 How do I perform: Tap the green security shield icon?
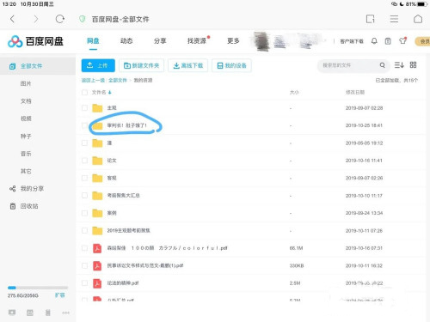click(x=83, y=19)
